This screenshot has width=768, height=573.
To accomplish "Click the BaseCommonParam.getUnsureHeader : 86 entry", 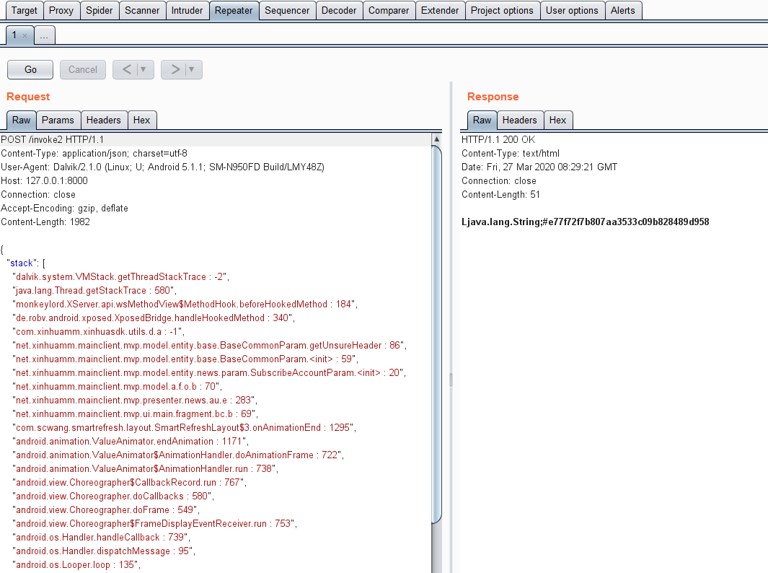I will coord(208,346).
